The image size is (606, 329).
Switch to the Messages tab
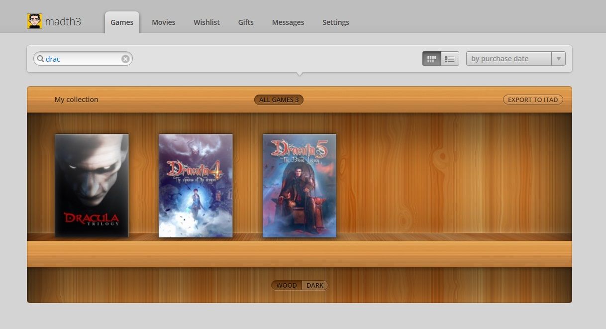288,22
